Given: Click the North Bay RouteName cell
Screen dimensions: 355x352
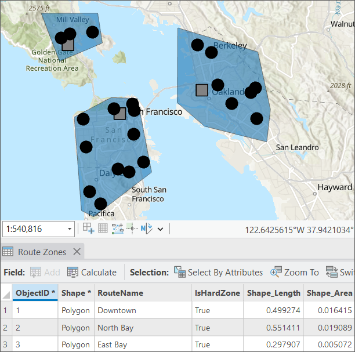Looking at the screenshot, I should [x=116, y=328].
